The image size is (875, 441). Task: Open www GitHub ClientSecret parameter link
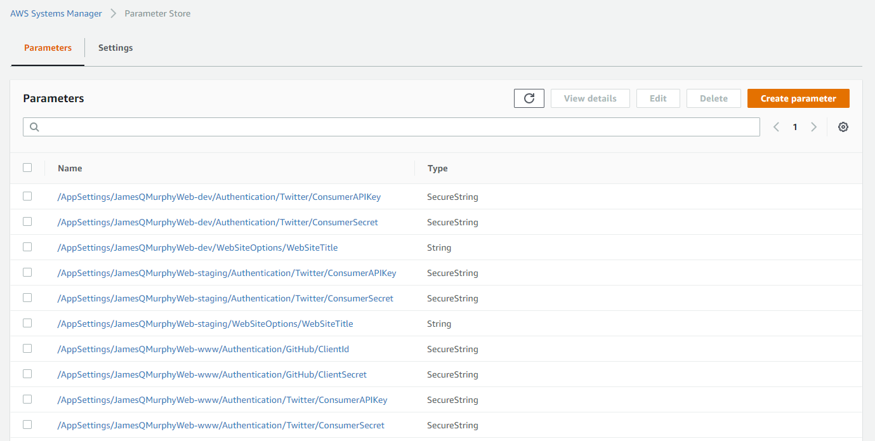pos(212,374)
